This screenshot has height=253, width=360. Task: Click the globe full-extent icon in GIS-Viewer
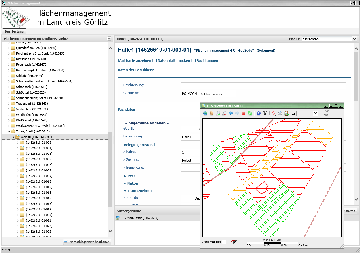[205, 113]
